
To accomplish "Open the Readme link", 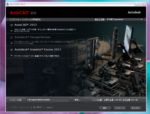I will pos(49,107).
